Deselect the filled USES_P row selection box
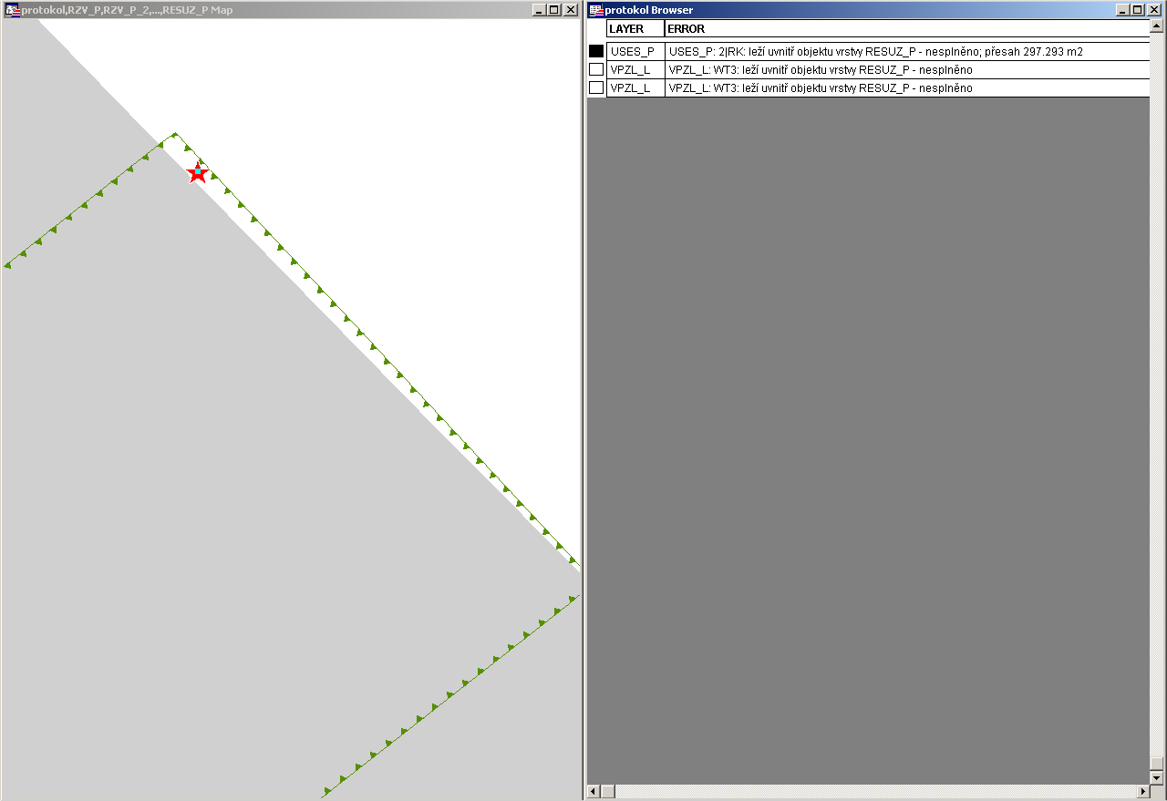 (596, 52)
